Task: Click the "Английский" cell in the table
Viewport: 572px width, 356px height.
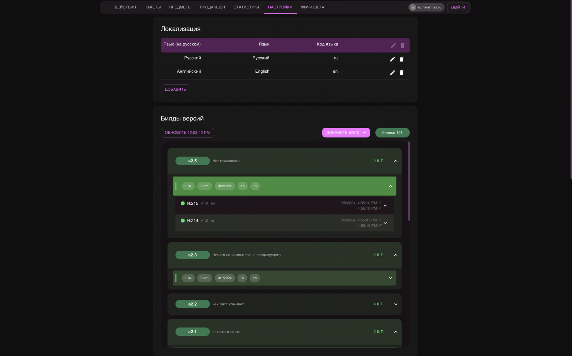Action: point(189,72)
